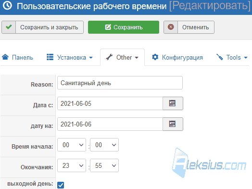Click the Отменить button
The image size is (252, 189).
click(189, 27)
